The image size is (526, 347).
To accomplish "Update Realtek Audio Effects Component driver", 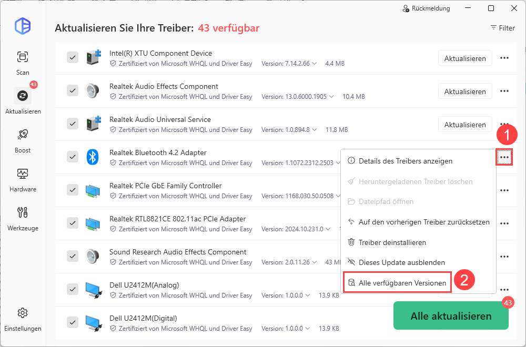I will coord(465,91).
